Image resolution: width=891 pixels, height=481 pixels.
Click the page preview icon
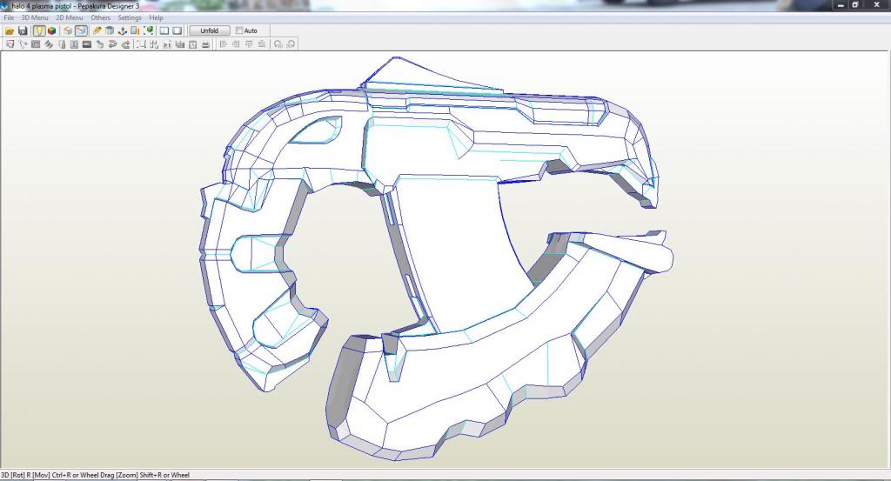point(192,44)
